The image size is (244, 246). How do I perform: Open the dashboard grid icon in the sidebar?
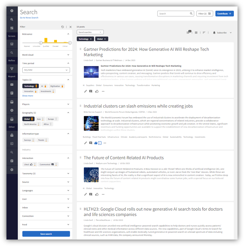click(12, 28)
